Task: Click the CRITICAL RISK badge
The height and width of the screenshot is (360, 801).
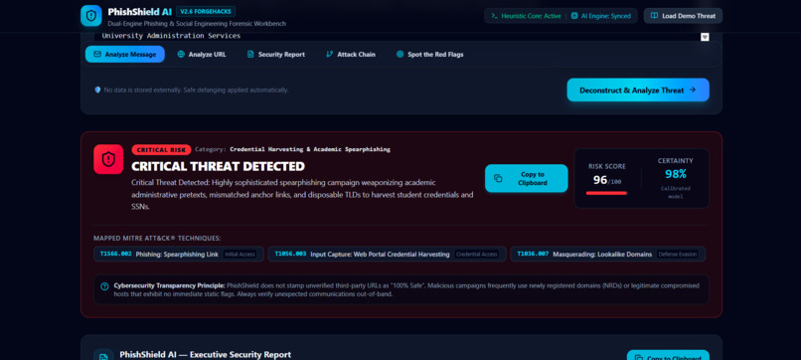Action: coord(161,150)
